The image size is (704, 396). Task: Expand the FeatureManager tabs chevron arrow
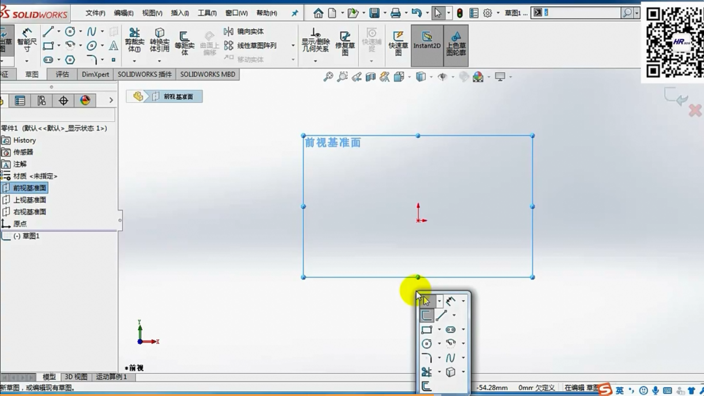click(111, 100)
